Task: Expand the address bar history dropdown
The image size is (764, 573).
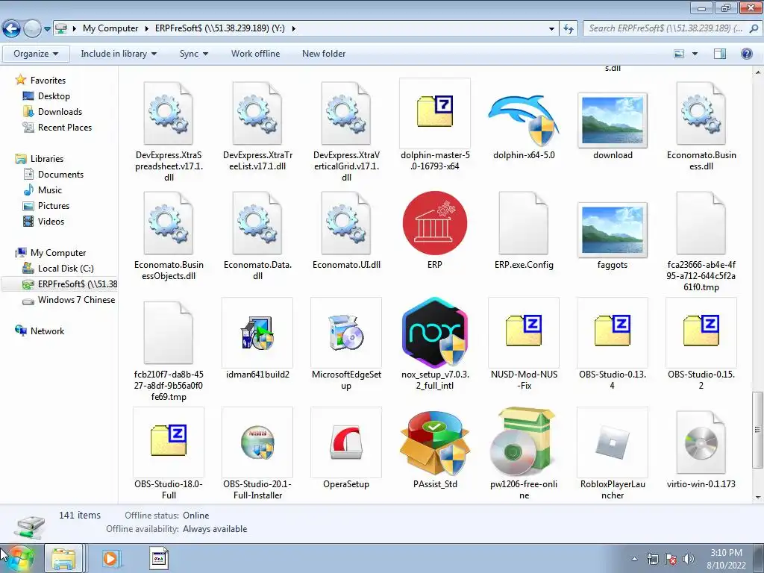Action: point(551,29)
